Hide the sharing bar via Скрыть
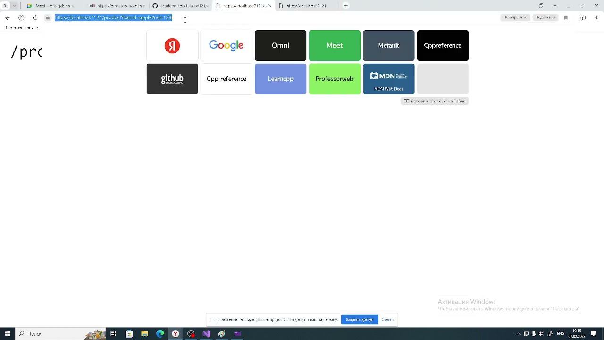This screenshot has height=340, width=604. pos(388,320)
